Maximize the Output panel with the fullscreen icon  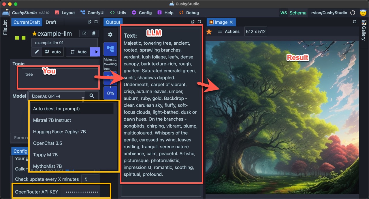(x=199, y=22)
